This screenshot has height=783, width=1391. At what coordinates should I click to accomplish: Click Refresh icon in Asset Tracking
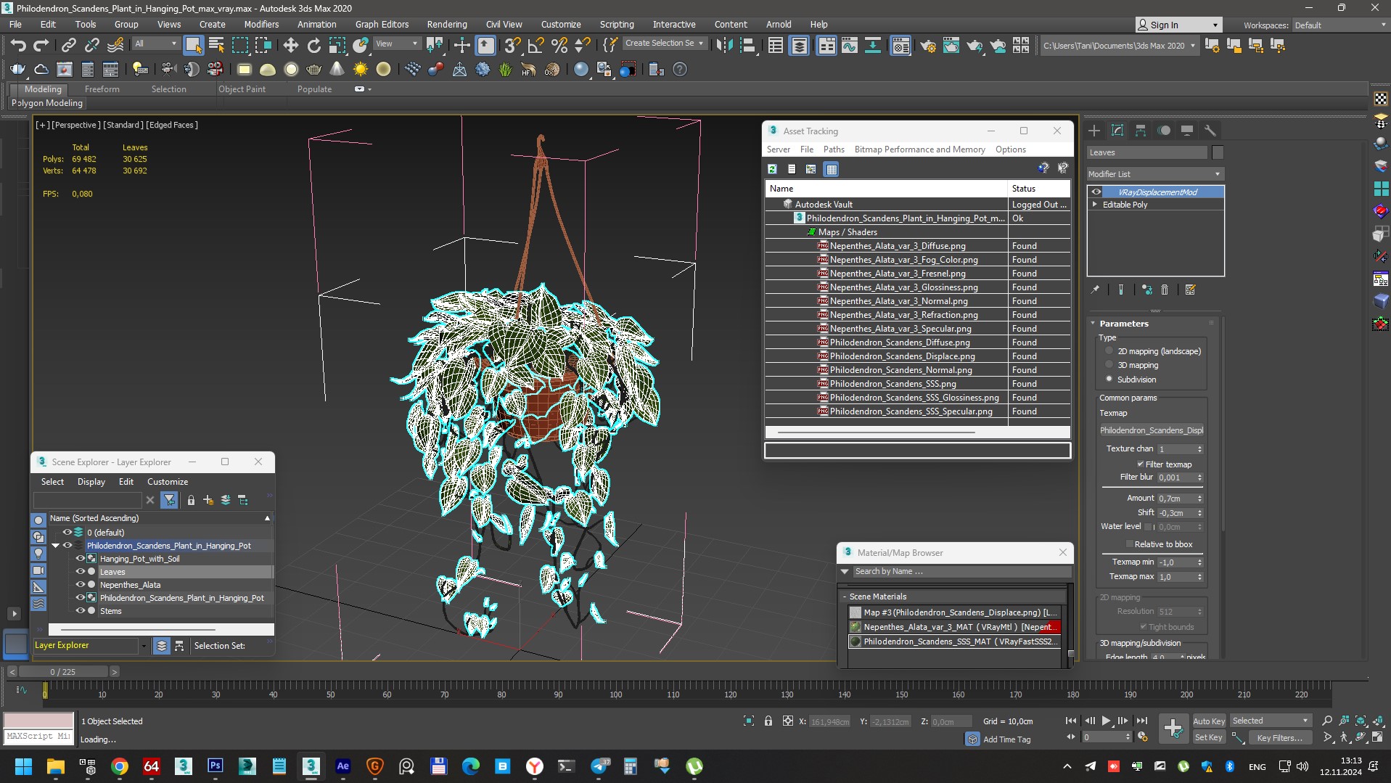[x=772, y=169]
